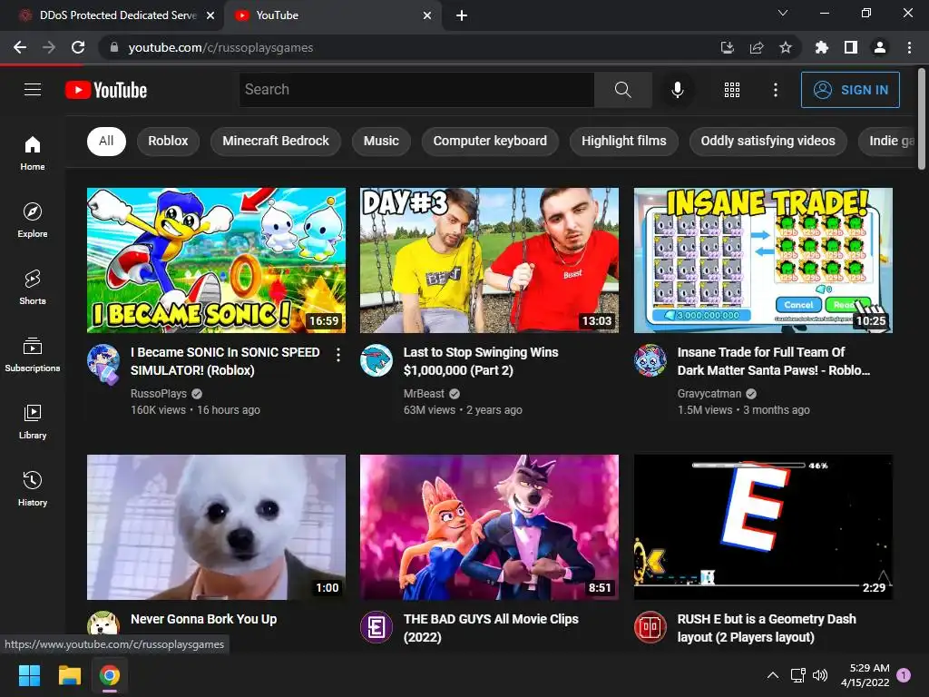Open Gravycatman channel name link
This screenshot has width=929, height=697.
(x=709, y=394)
